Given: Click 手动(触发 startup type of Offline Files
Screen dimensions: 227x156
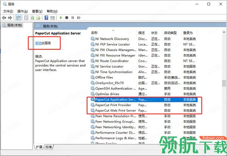Looking at the screenshot, I should pyautogui.click(x=172, y=78).
